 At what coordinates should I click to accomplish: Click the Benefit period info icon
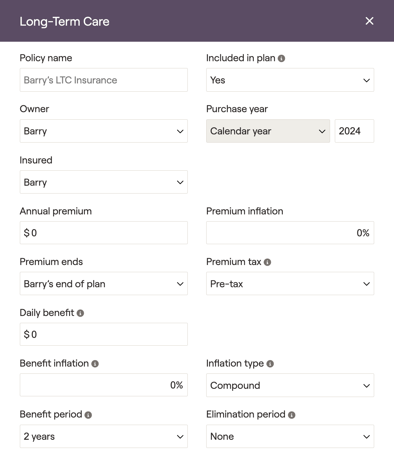(x=88, y=415)
